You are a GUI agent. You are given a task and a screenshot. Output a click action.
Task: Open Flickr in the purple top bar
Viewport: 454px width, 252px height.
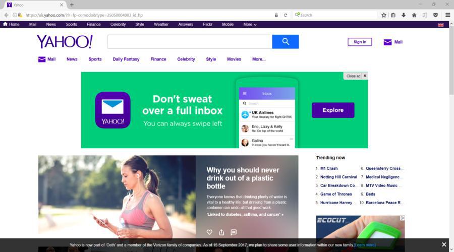click(207, 24)
